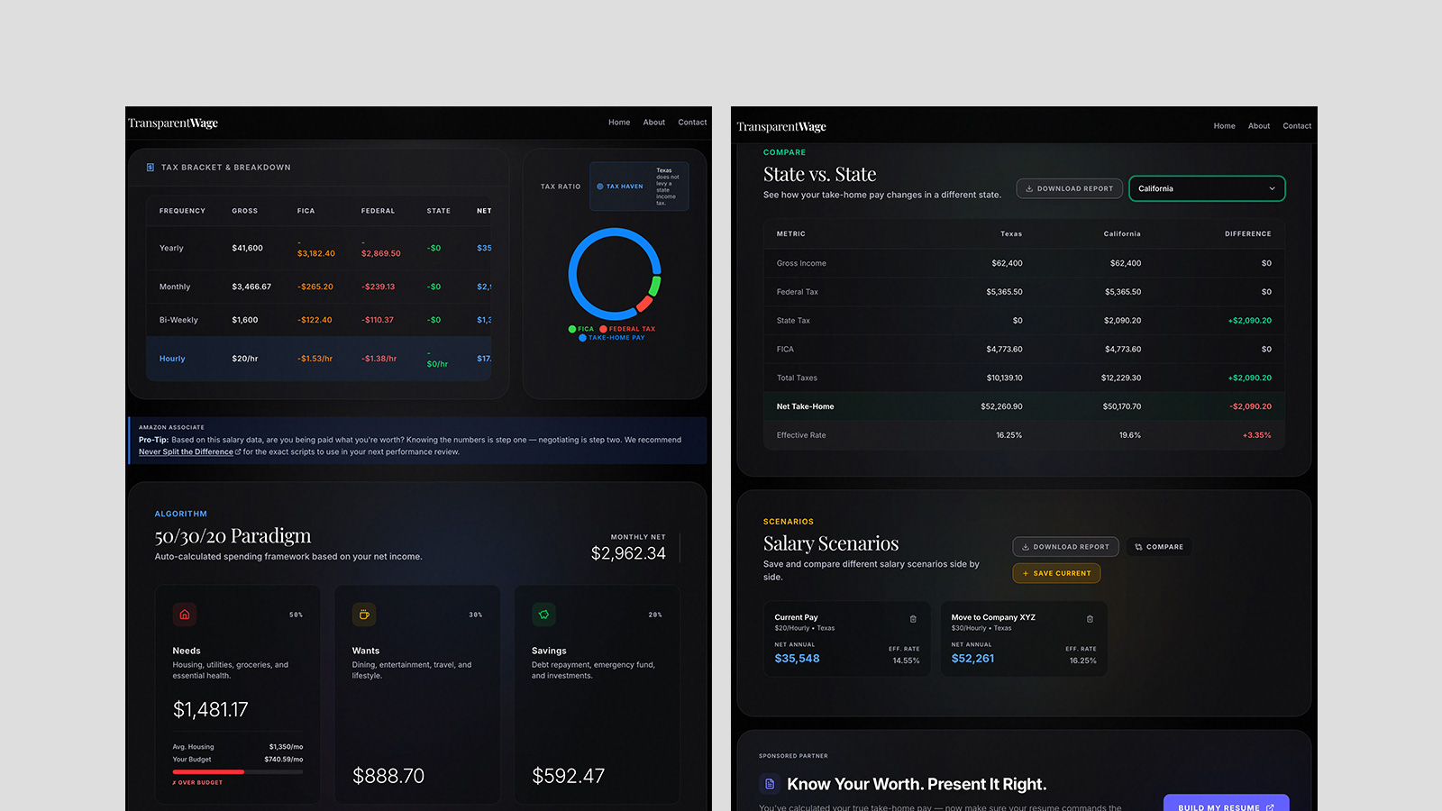
Task: Download Report for State vs. State section
Action: click(x=1070, y=188)
